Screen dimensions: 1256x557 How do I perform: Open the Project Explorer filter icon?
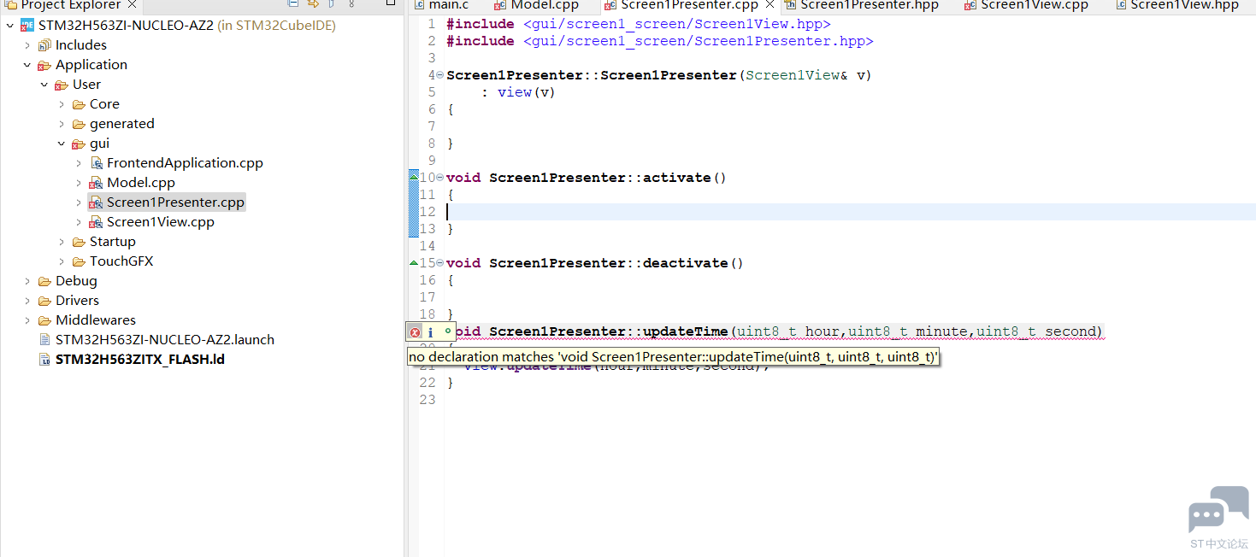[332, 4]
